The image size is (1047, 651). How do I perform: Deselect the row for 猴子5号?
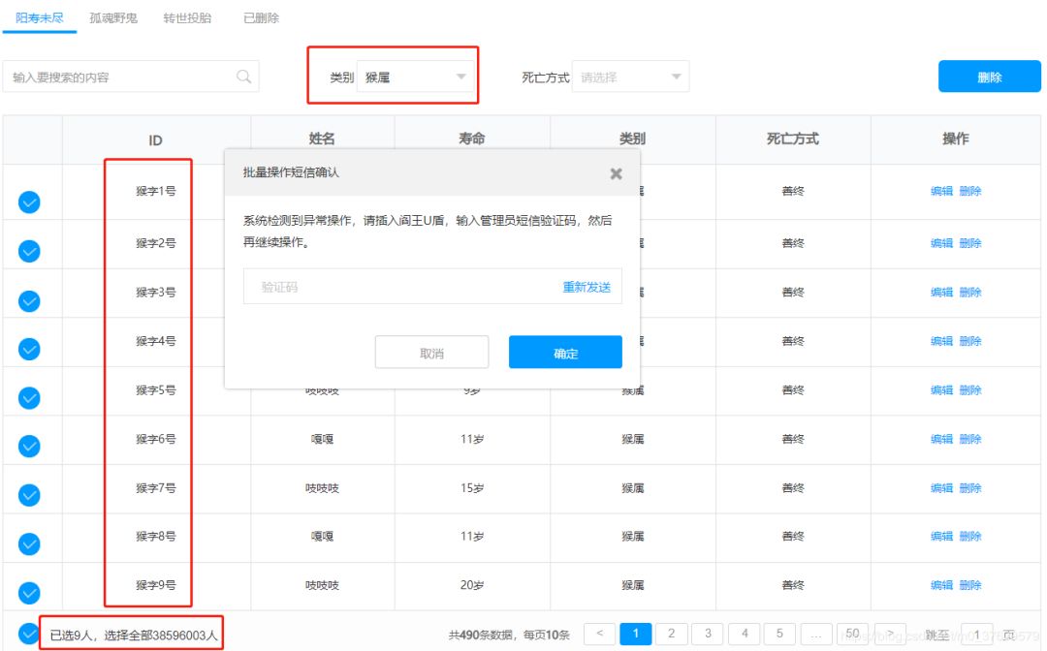[x=29, y=397]
